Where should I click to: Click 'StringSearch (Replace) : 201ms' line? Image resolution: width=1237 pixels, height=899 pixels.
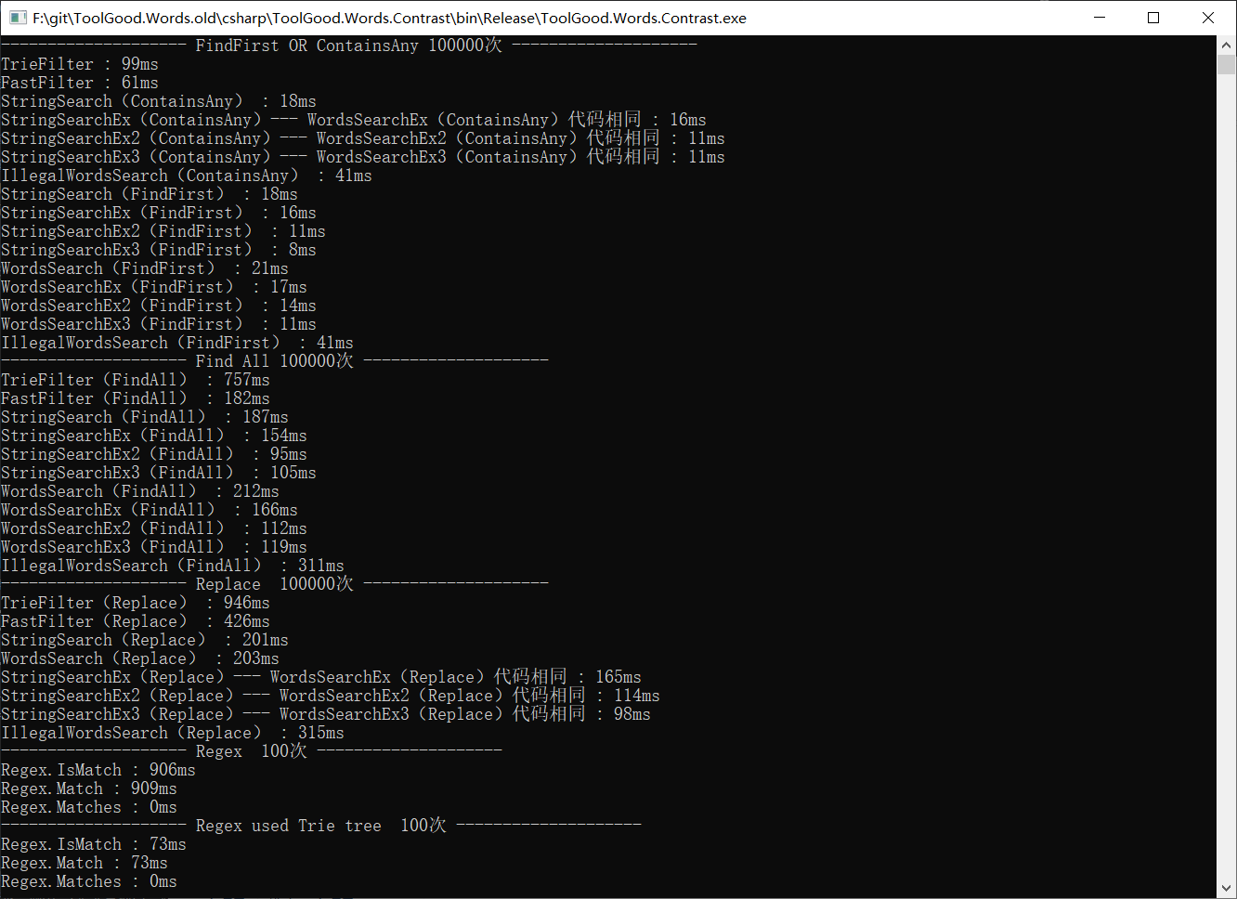(145, 640)
